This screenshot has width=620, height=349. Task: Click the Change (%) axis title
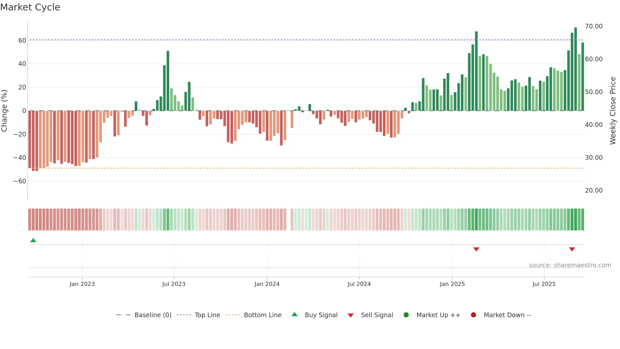(4, 111)
